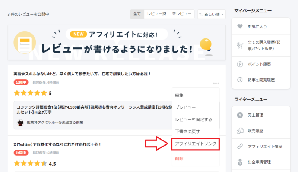Click the ポイント履歴 P icon
This screenshot has width=298, height=172.
[x=240, y=64]
